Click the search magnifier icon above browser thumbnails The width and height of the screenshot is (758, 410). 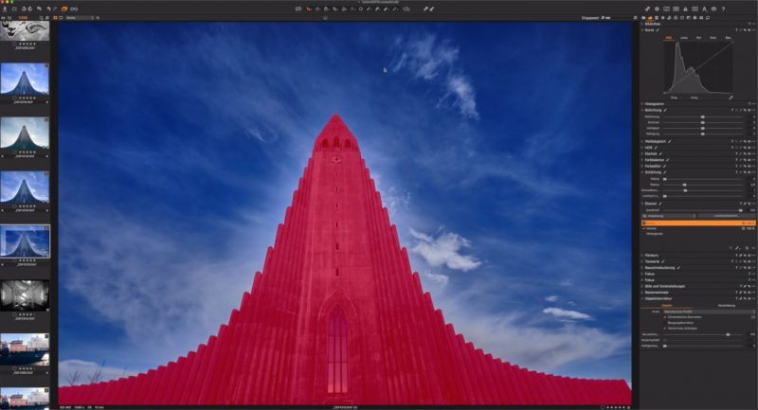coord(41,18)
